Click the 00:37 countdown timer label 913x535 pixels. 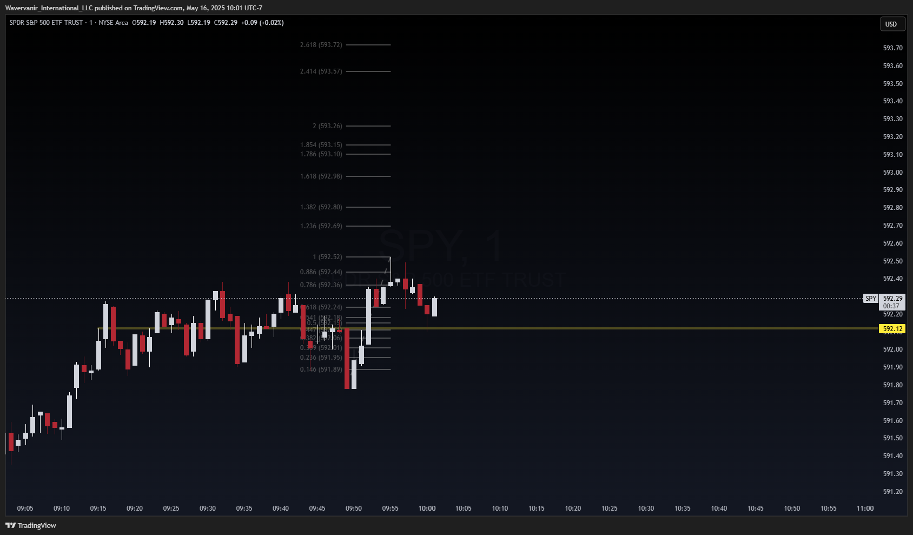click(x=891, y=306)
